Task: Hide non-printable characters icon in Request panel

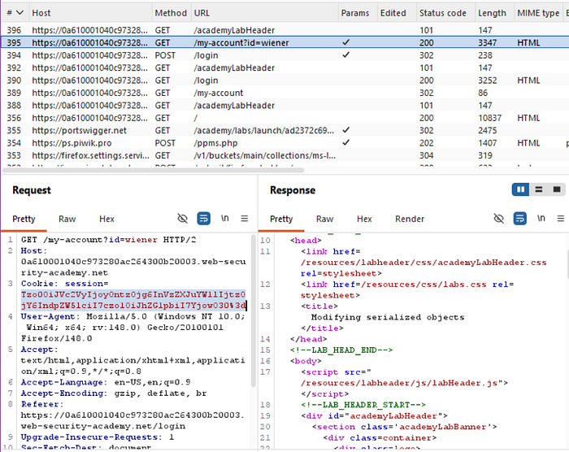Action: point(183,219)
